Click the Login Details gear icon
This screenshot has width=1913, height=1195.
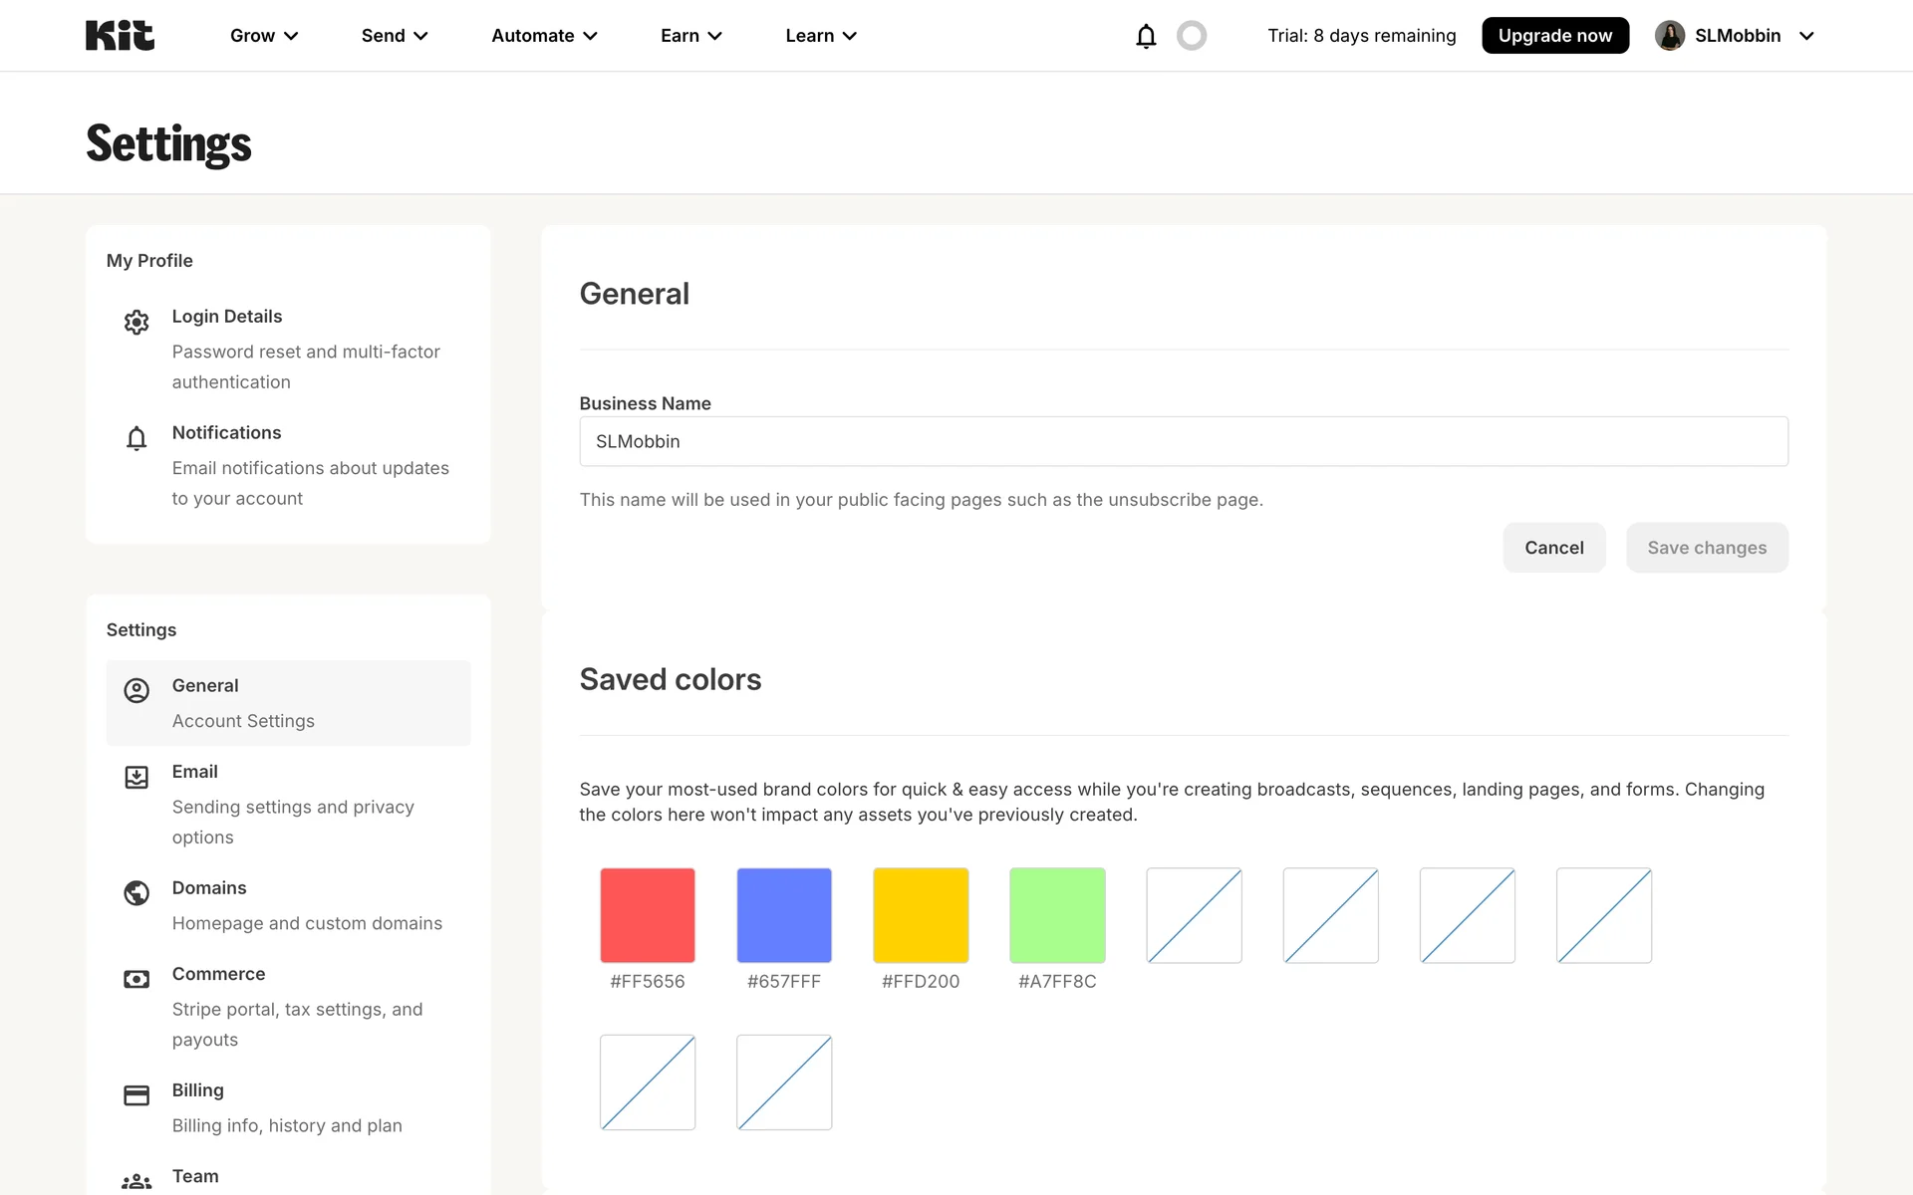(137, 322)
